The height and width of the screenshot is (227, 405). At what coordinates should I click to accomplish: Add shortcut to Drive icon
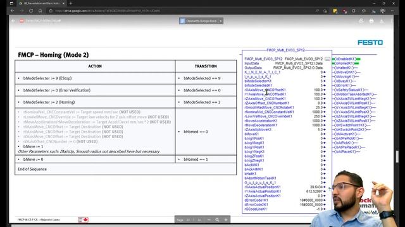(x=361, y=21)
